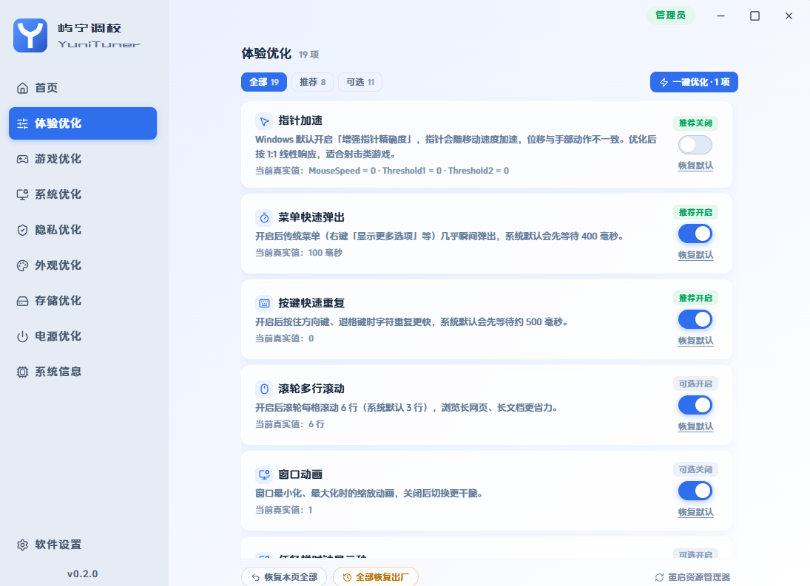Image resolution: width=810 pixels, height=586 pixels.
Task: Click the YuniTuner logo icon
Action: tap(30, 35)
